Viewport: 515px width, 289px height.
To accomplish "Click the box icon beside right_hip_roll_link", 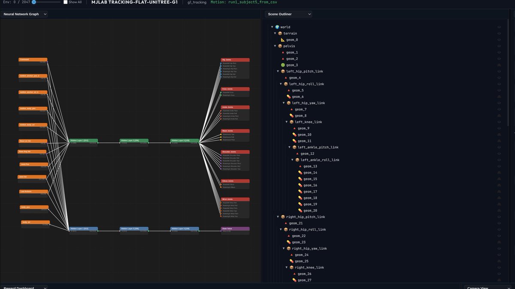I will (x=286, y=229).
